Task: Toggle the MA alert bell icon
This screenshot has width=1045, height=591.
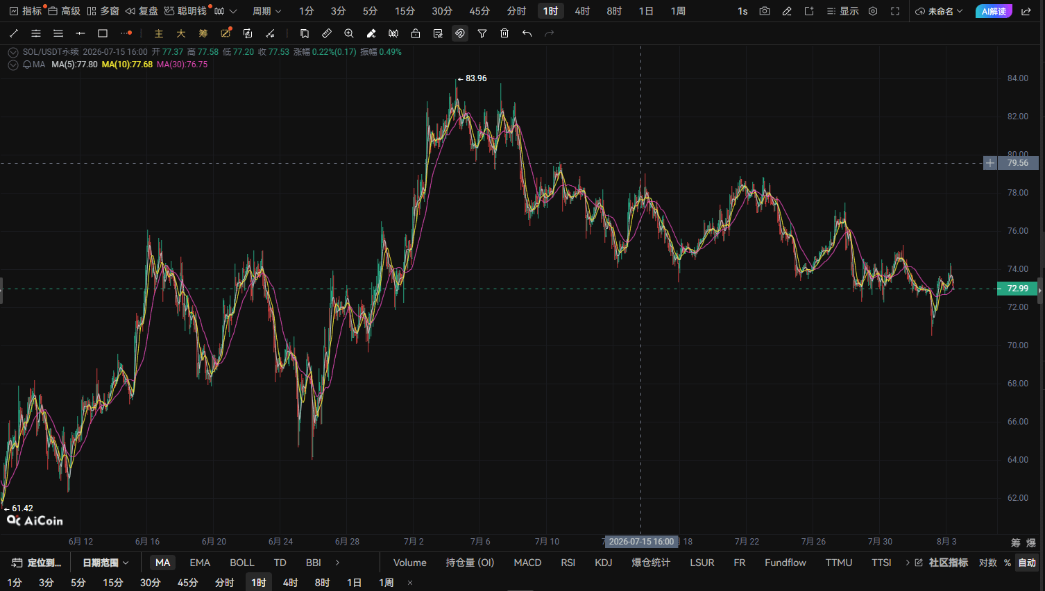Action: tap(26, 65)
